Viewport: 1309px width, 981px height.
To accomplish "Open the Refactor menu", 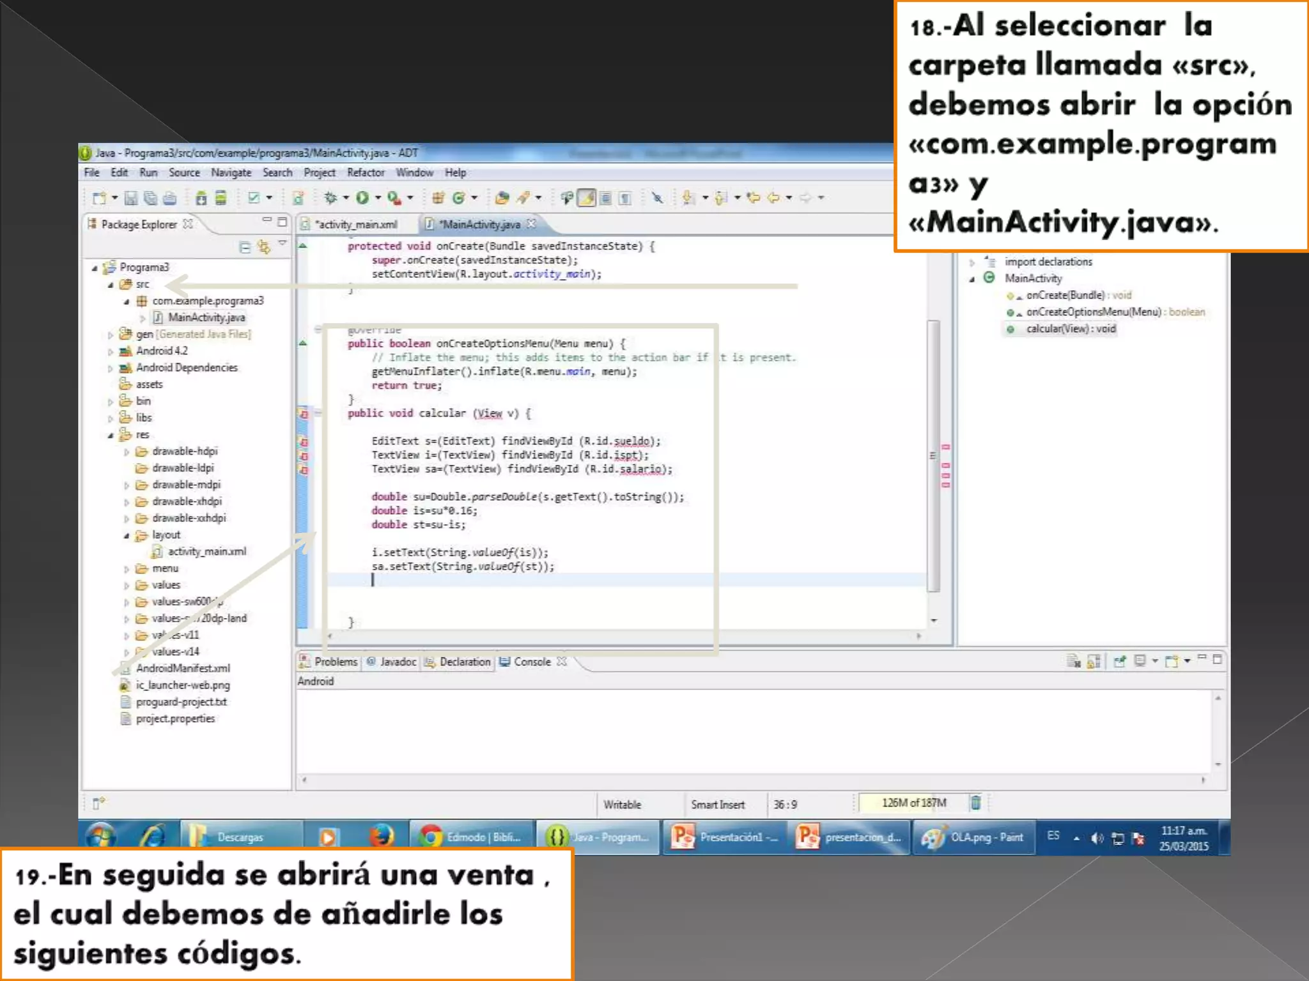I will tap(366, 172).
